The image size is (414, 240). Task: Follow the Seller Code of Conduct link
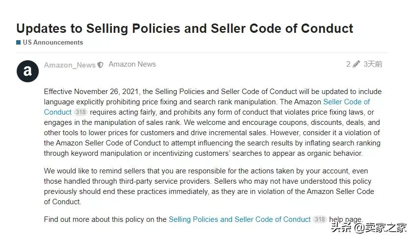[346, 102]
